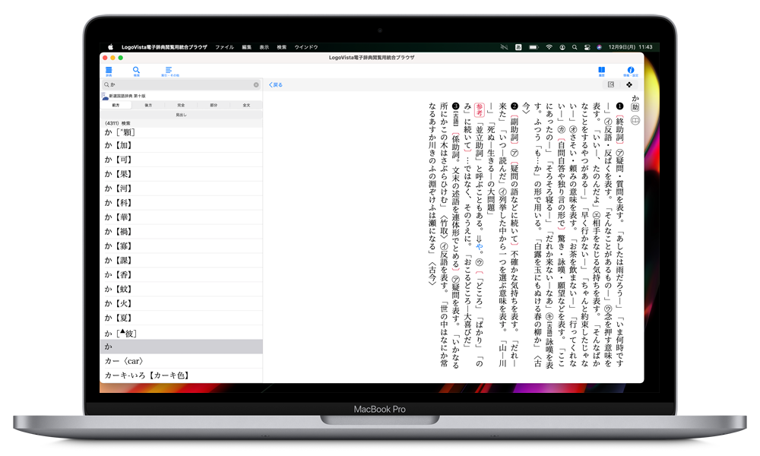Select the カー〈car〉 entry in the results
The height and width of the screenshot is (456, 760).
click(182, 361)
